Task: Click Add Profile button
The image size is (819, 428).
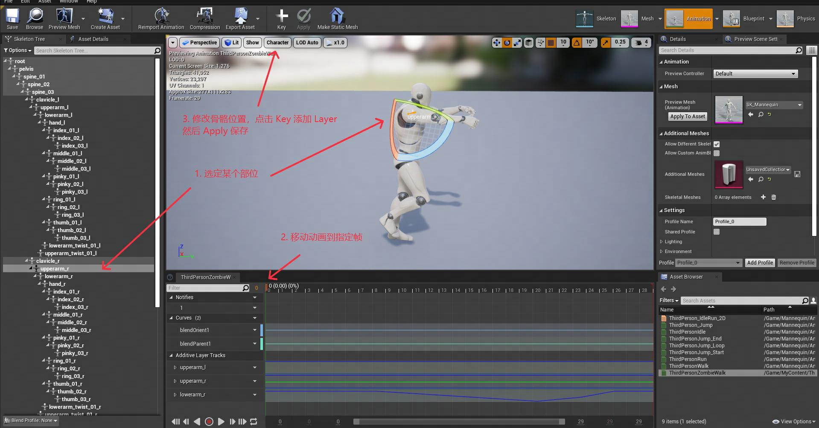Action: (x=760, y=263)
